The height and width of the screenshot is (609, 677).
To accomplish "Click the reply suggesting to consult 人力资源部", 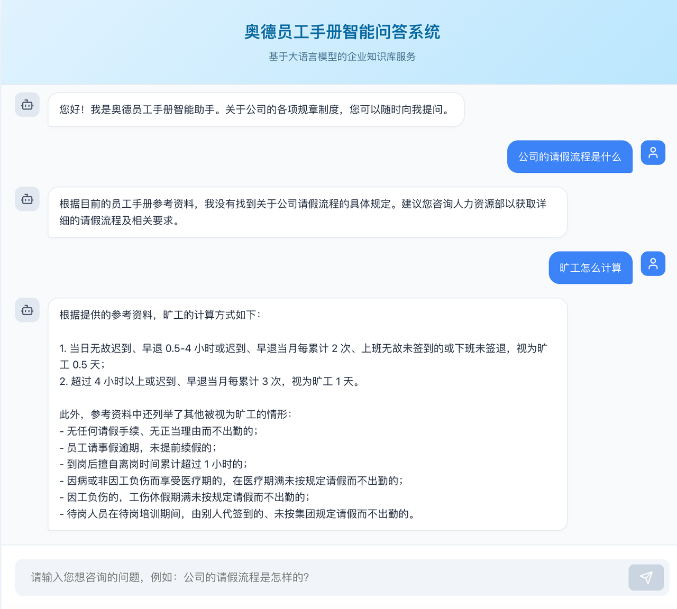I will (x=308, y=212).
